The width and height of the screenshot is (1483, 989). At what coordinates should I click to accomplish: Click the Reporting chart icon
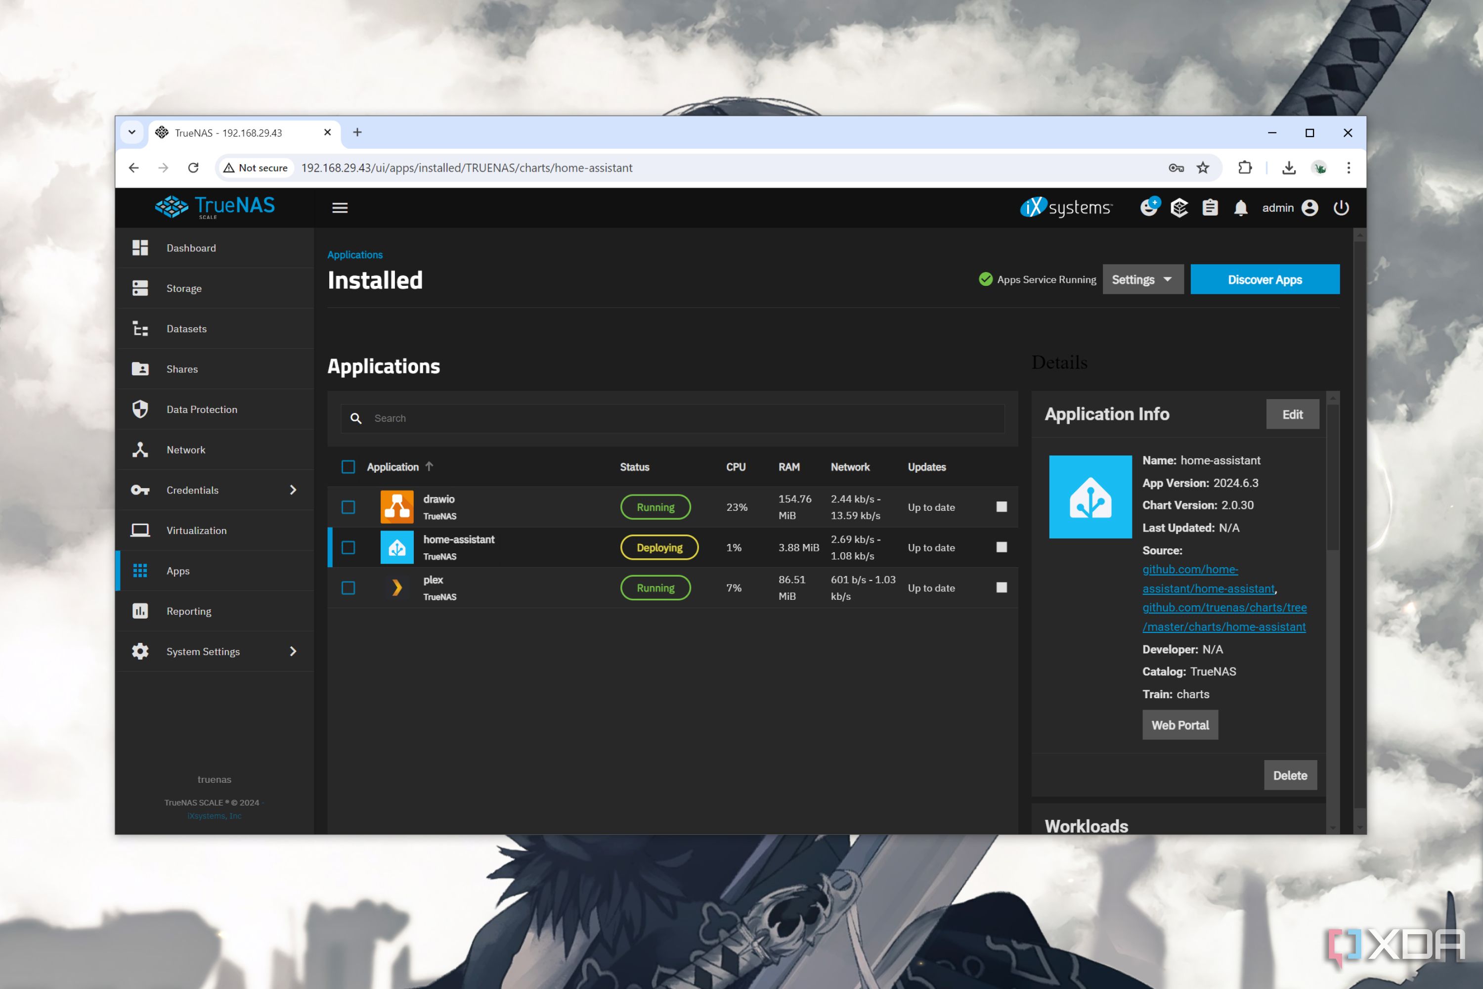(x=140, y=611)
